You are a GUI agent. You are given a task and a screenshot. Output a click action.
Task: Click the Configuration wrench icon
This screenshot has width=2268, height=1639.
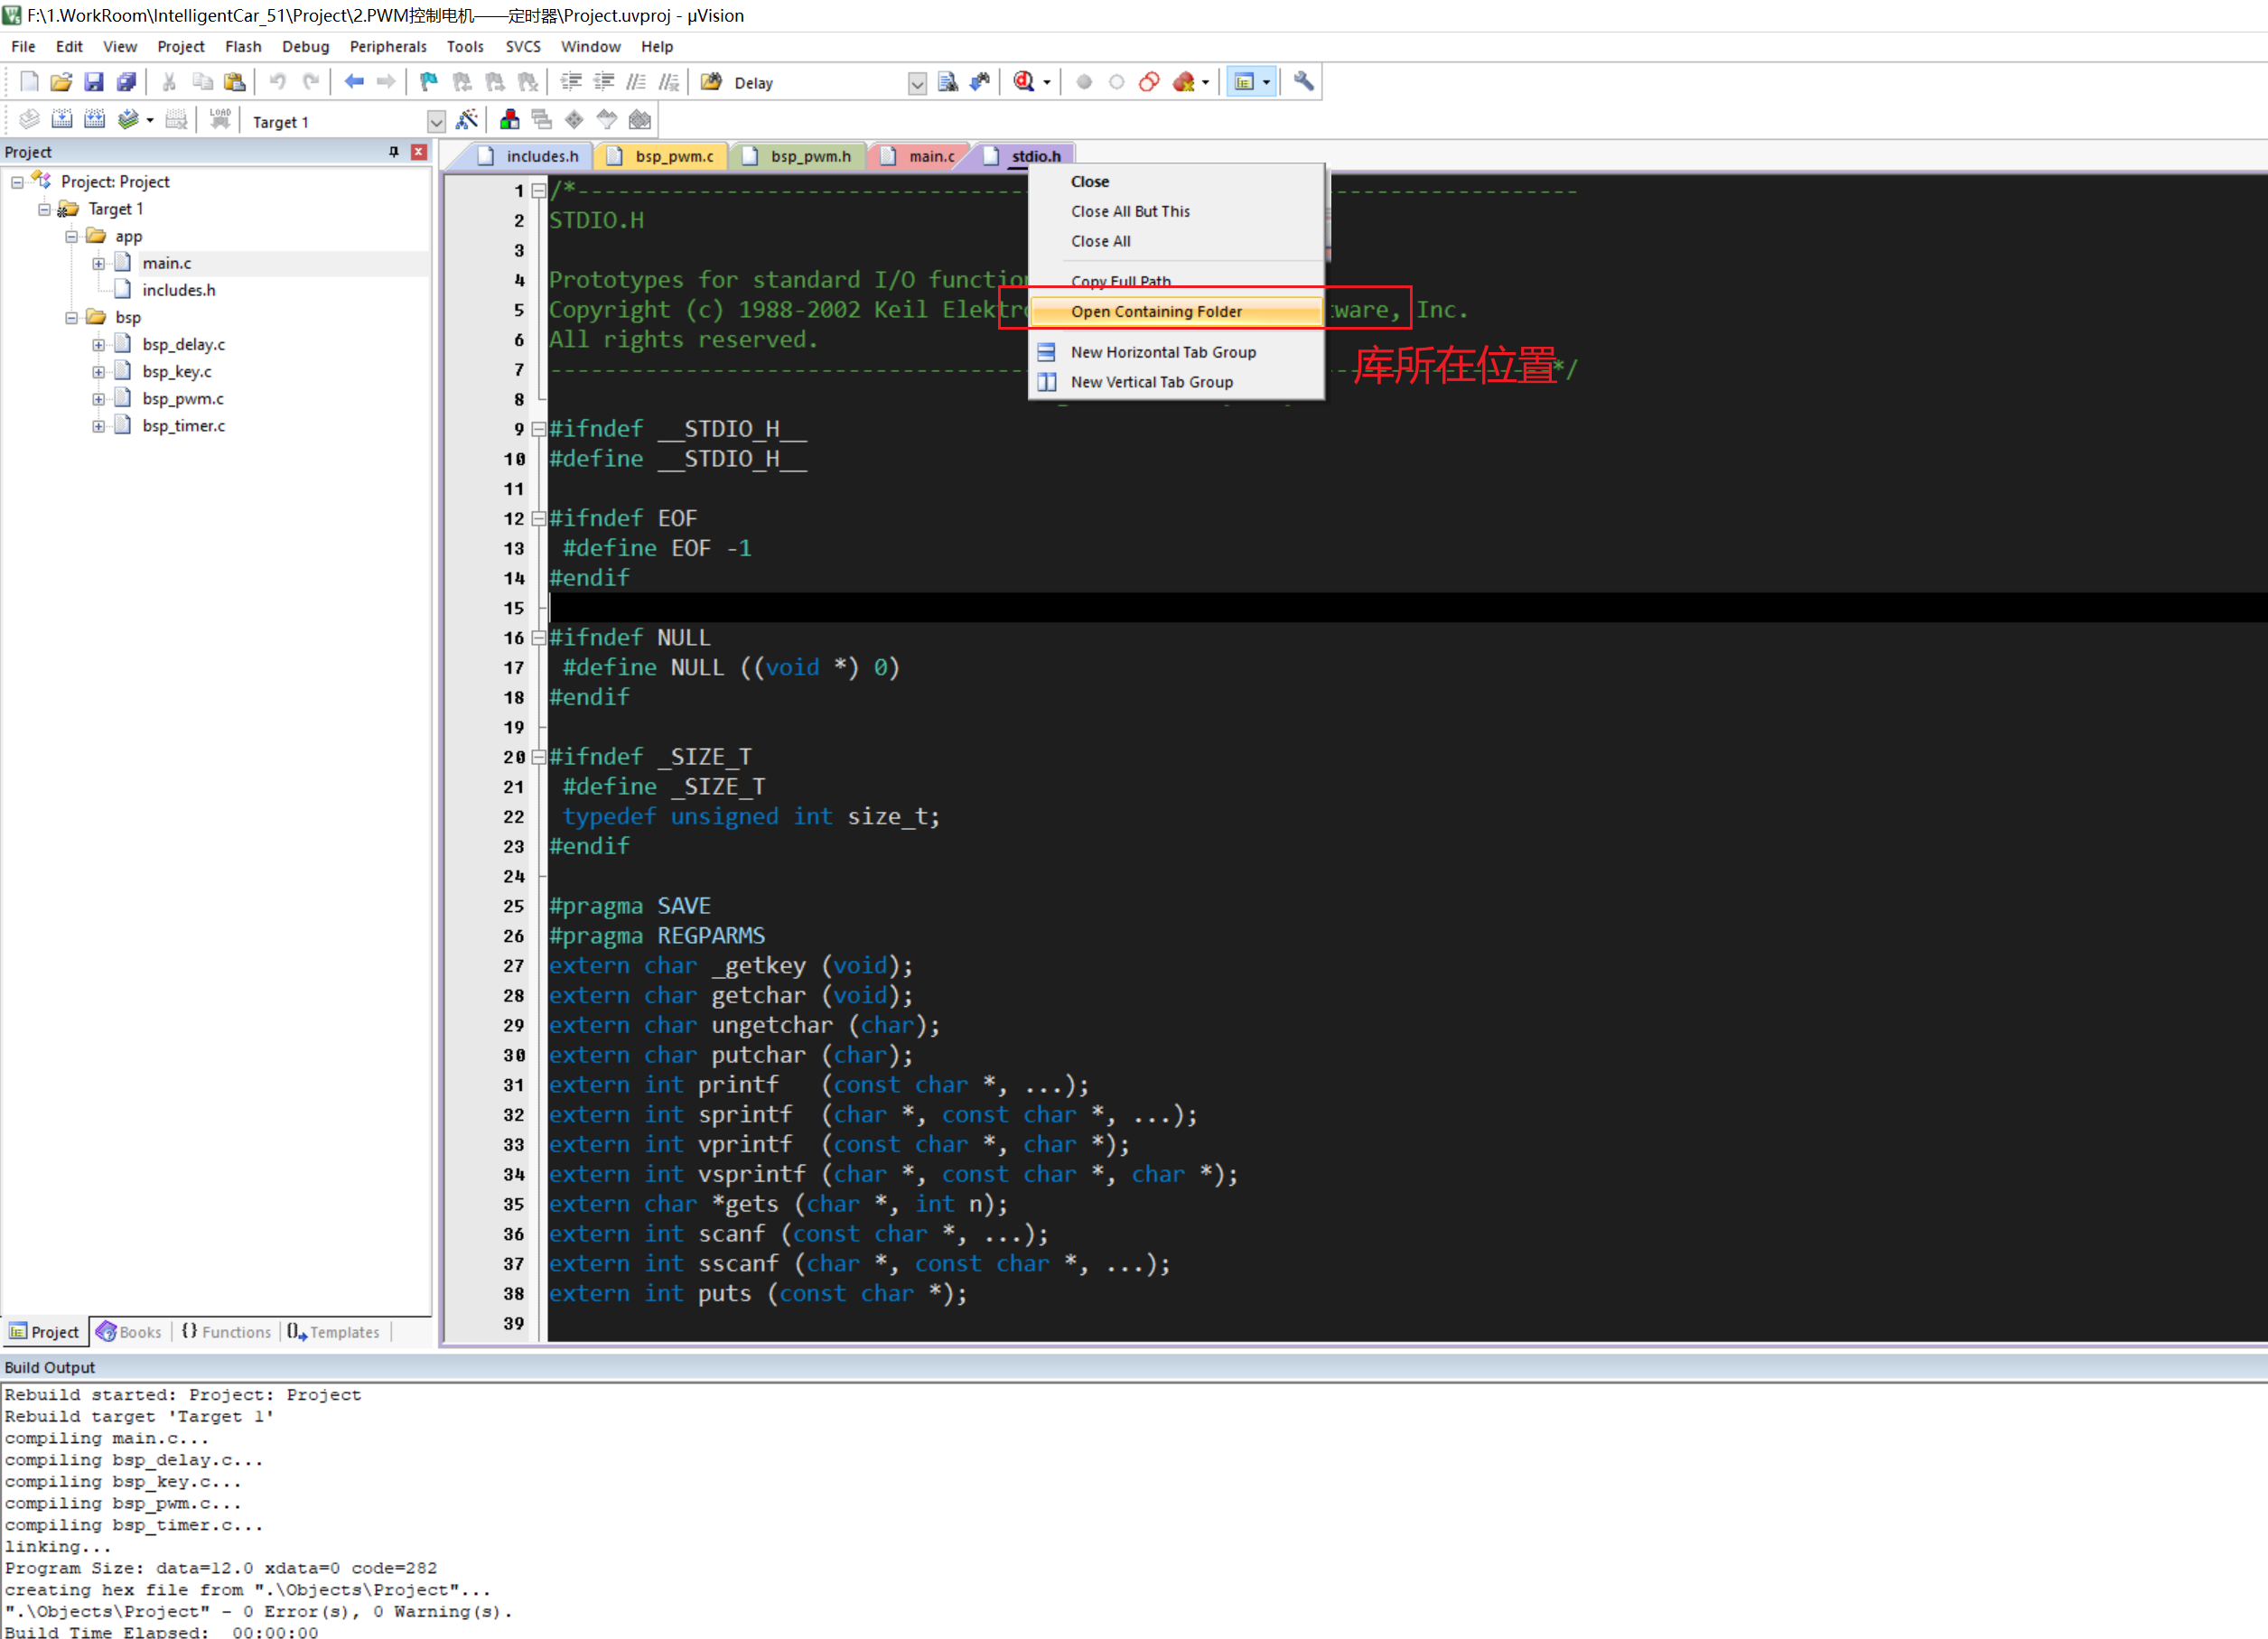pos(1303,82)
